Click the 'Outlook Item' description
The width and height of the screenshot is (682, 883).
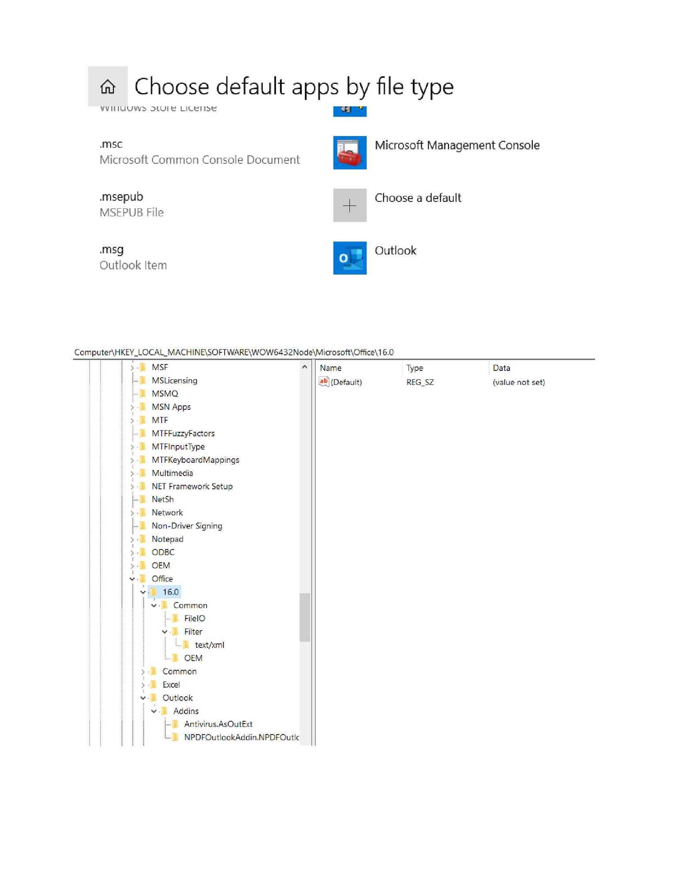[133, 265]
